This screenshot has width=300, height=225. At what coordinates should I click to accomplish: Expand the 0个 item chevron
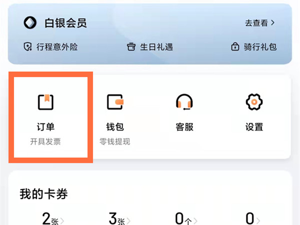195,220
